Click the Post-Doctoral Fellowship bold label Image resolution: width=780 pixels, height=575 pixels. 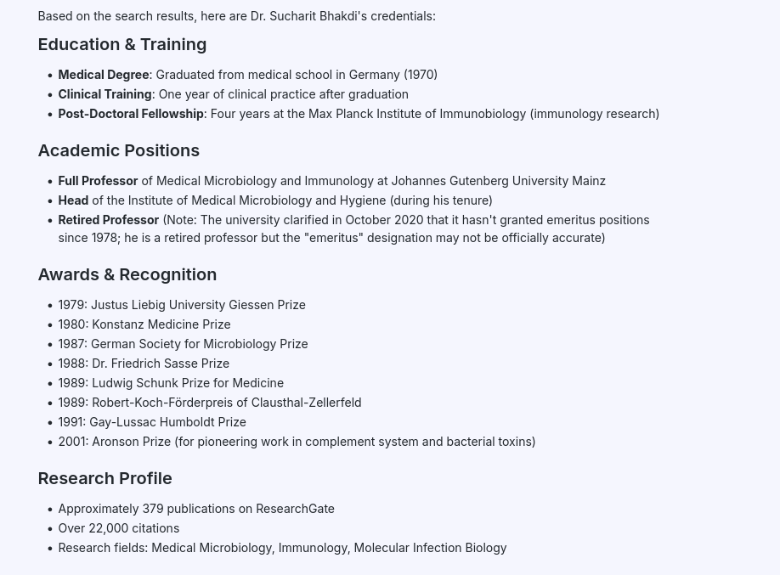(131, 114)
